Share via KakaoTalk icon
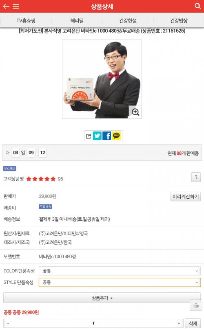Image resolution: width=204 pixels, height=329 pixels. pyautogui.click(x=116, y=136)
